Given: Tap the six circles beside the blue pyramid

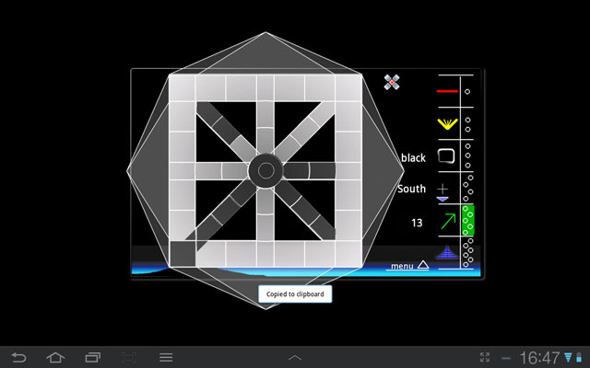Looking at the screenshot, I should pyautogui.click(x=468, y=252).
